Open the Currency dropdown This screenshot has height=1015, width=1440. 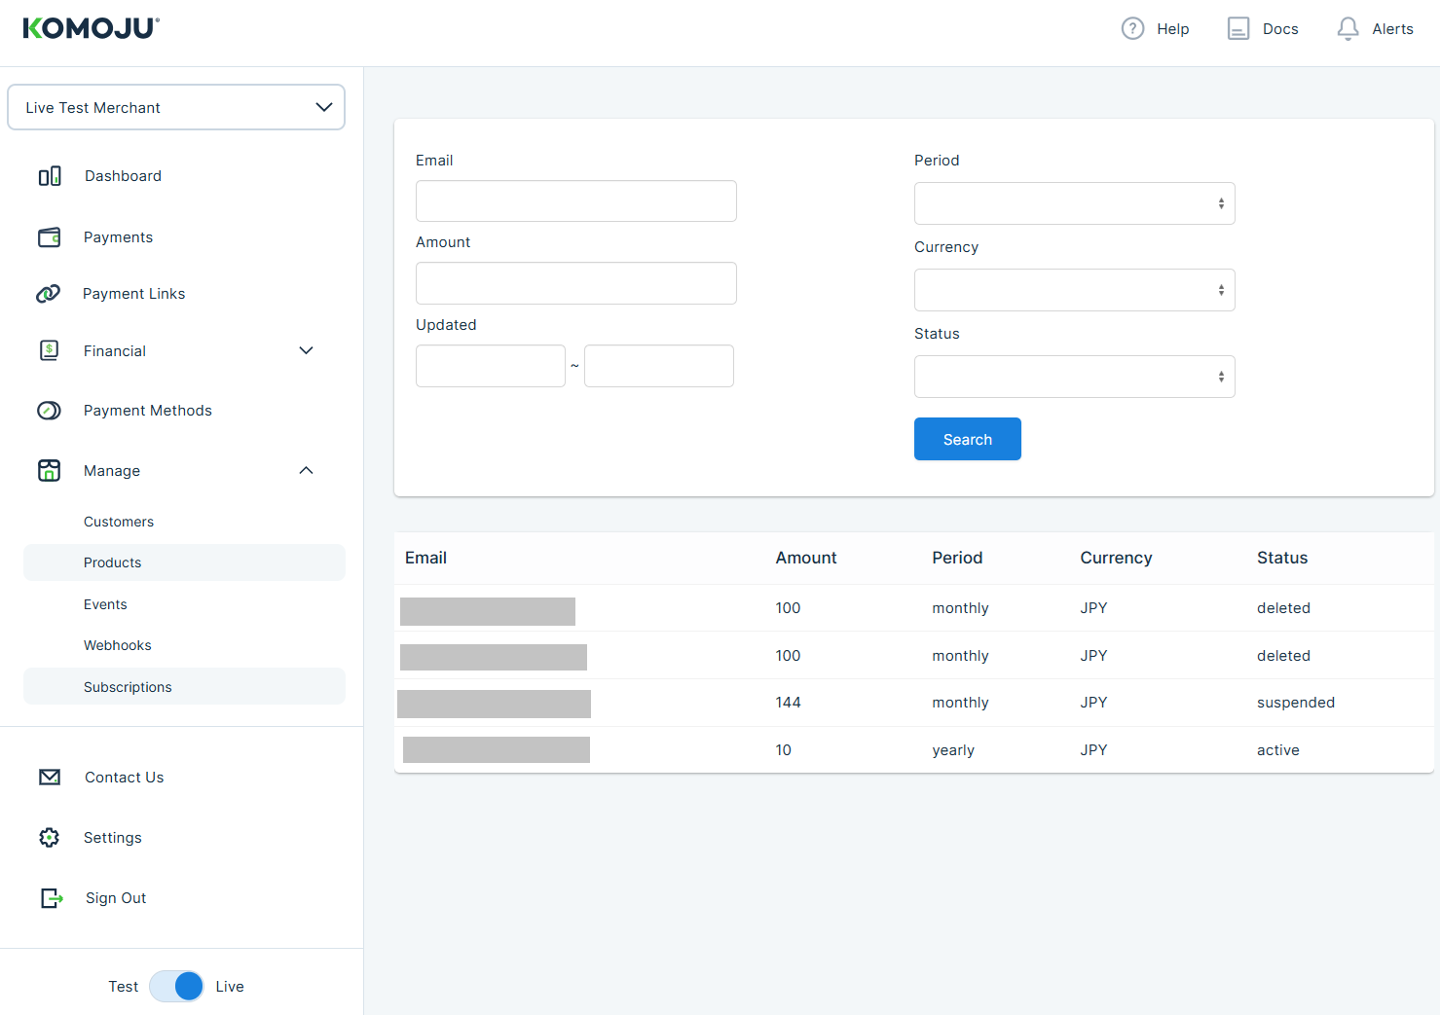point(1074,290)
